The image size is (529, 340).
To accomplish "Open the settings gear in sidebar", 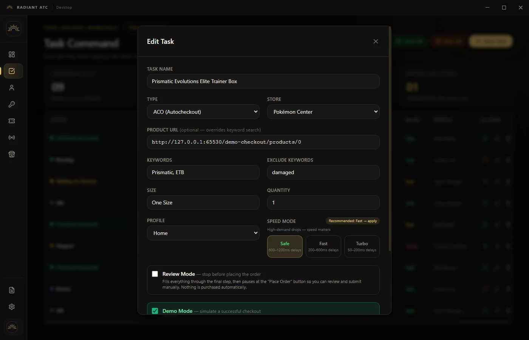I will (12, 307).
